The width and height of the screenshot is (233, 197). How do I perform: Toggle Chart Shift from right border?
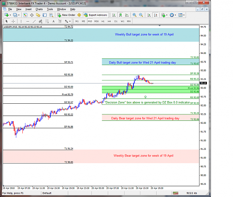point(155,15)
